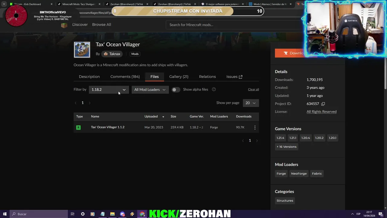Switch to the Description tab
This screenshot has width=387, height=218.
(x=89, y=77)
